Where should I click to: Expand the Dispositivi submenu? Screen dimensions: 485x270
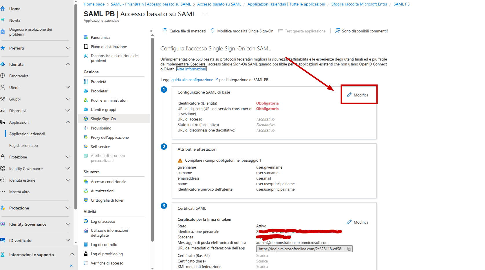click(68, 111)
